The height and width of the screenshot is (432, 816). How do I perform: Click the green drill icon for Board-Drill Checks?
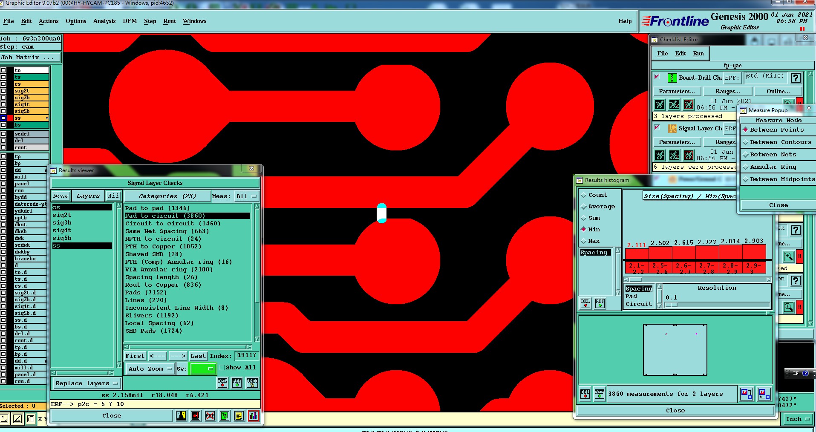[x=672, y=78]
